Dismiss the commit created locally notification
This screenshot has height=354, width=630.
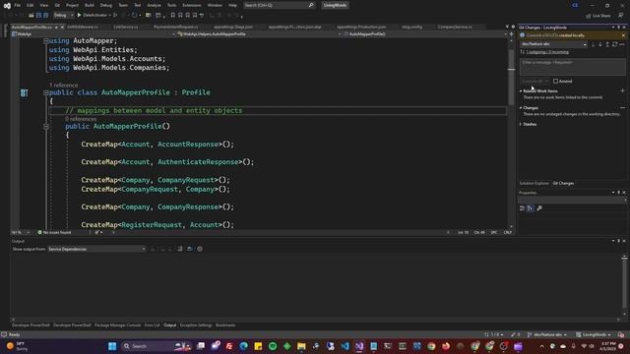point(623,35)
